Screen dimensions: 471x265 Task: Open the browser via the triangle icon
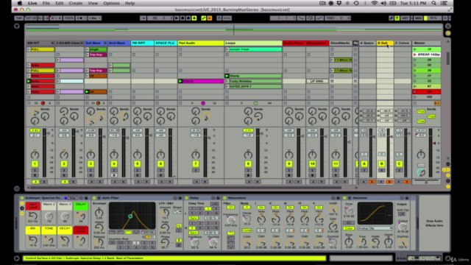(x=17, y=26)
